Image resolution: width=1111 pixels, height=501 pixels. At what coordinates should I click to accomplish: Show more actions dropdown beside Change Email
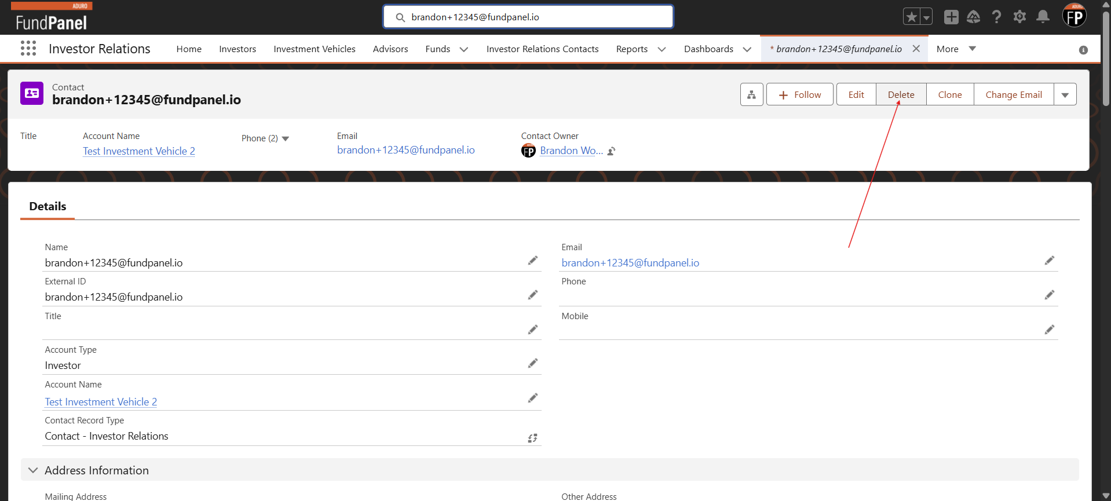coord(1065,94)
